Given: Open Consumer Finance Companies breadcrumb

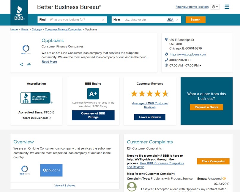Looking at the screenshot, I should (63, 30).
